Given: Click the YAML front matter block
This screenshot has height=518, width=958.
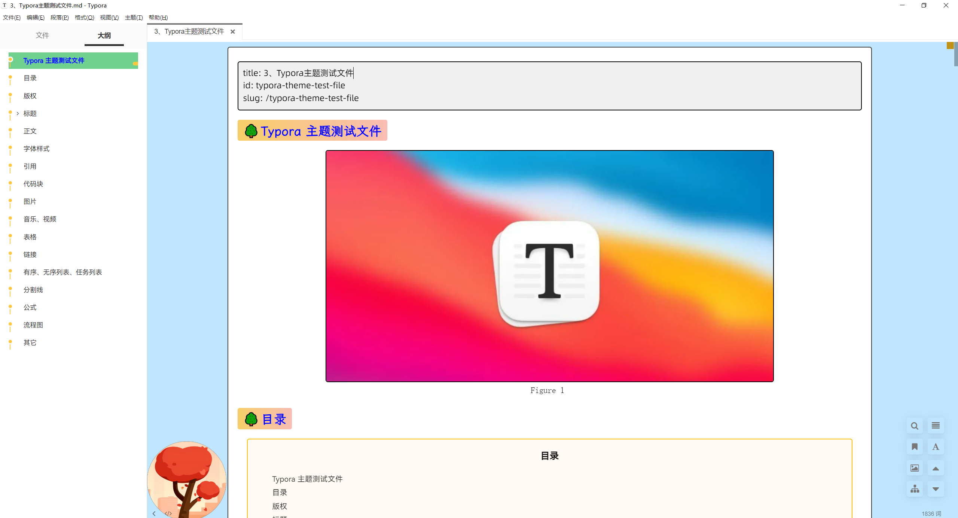Looking at the screenshot, I should tap(549, 86).
